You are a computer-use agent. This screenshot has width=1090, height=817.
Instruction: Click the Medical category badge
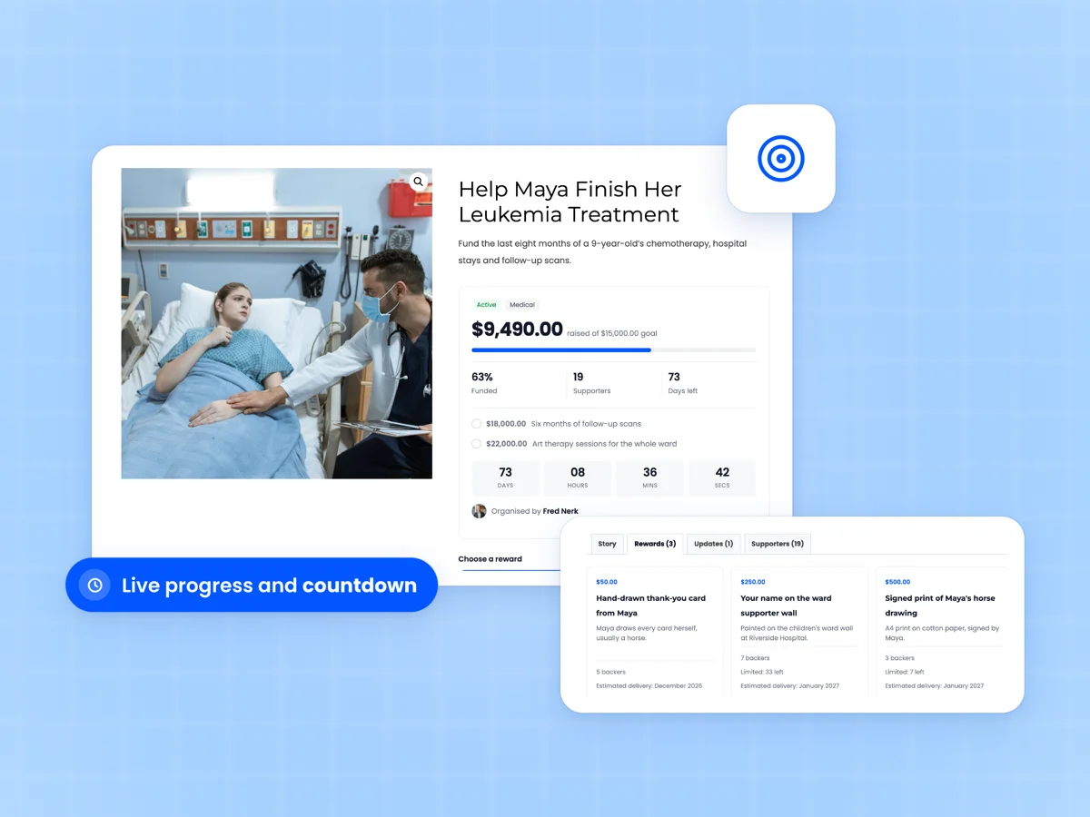click(522, 305)
